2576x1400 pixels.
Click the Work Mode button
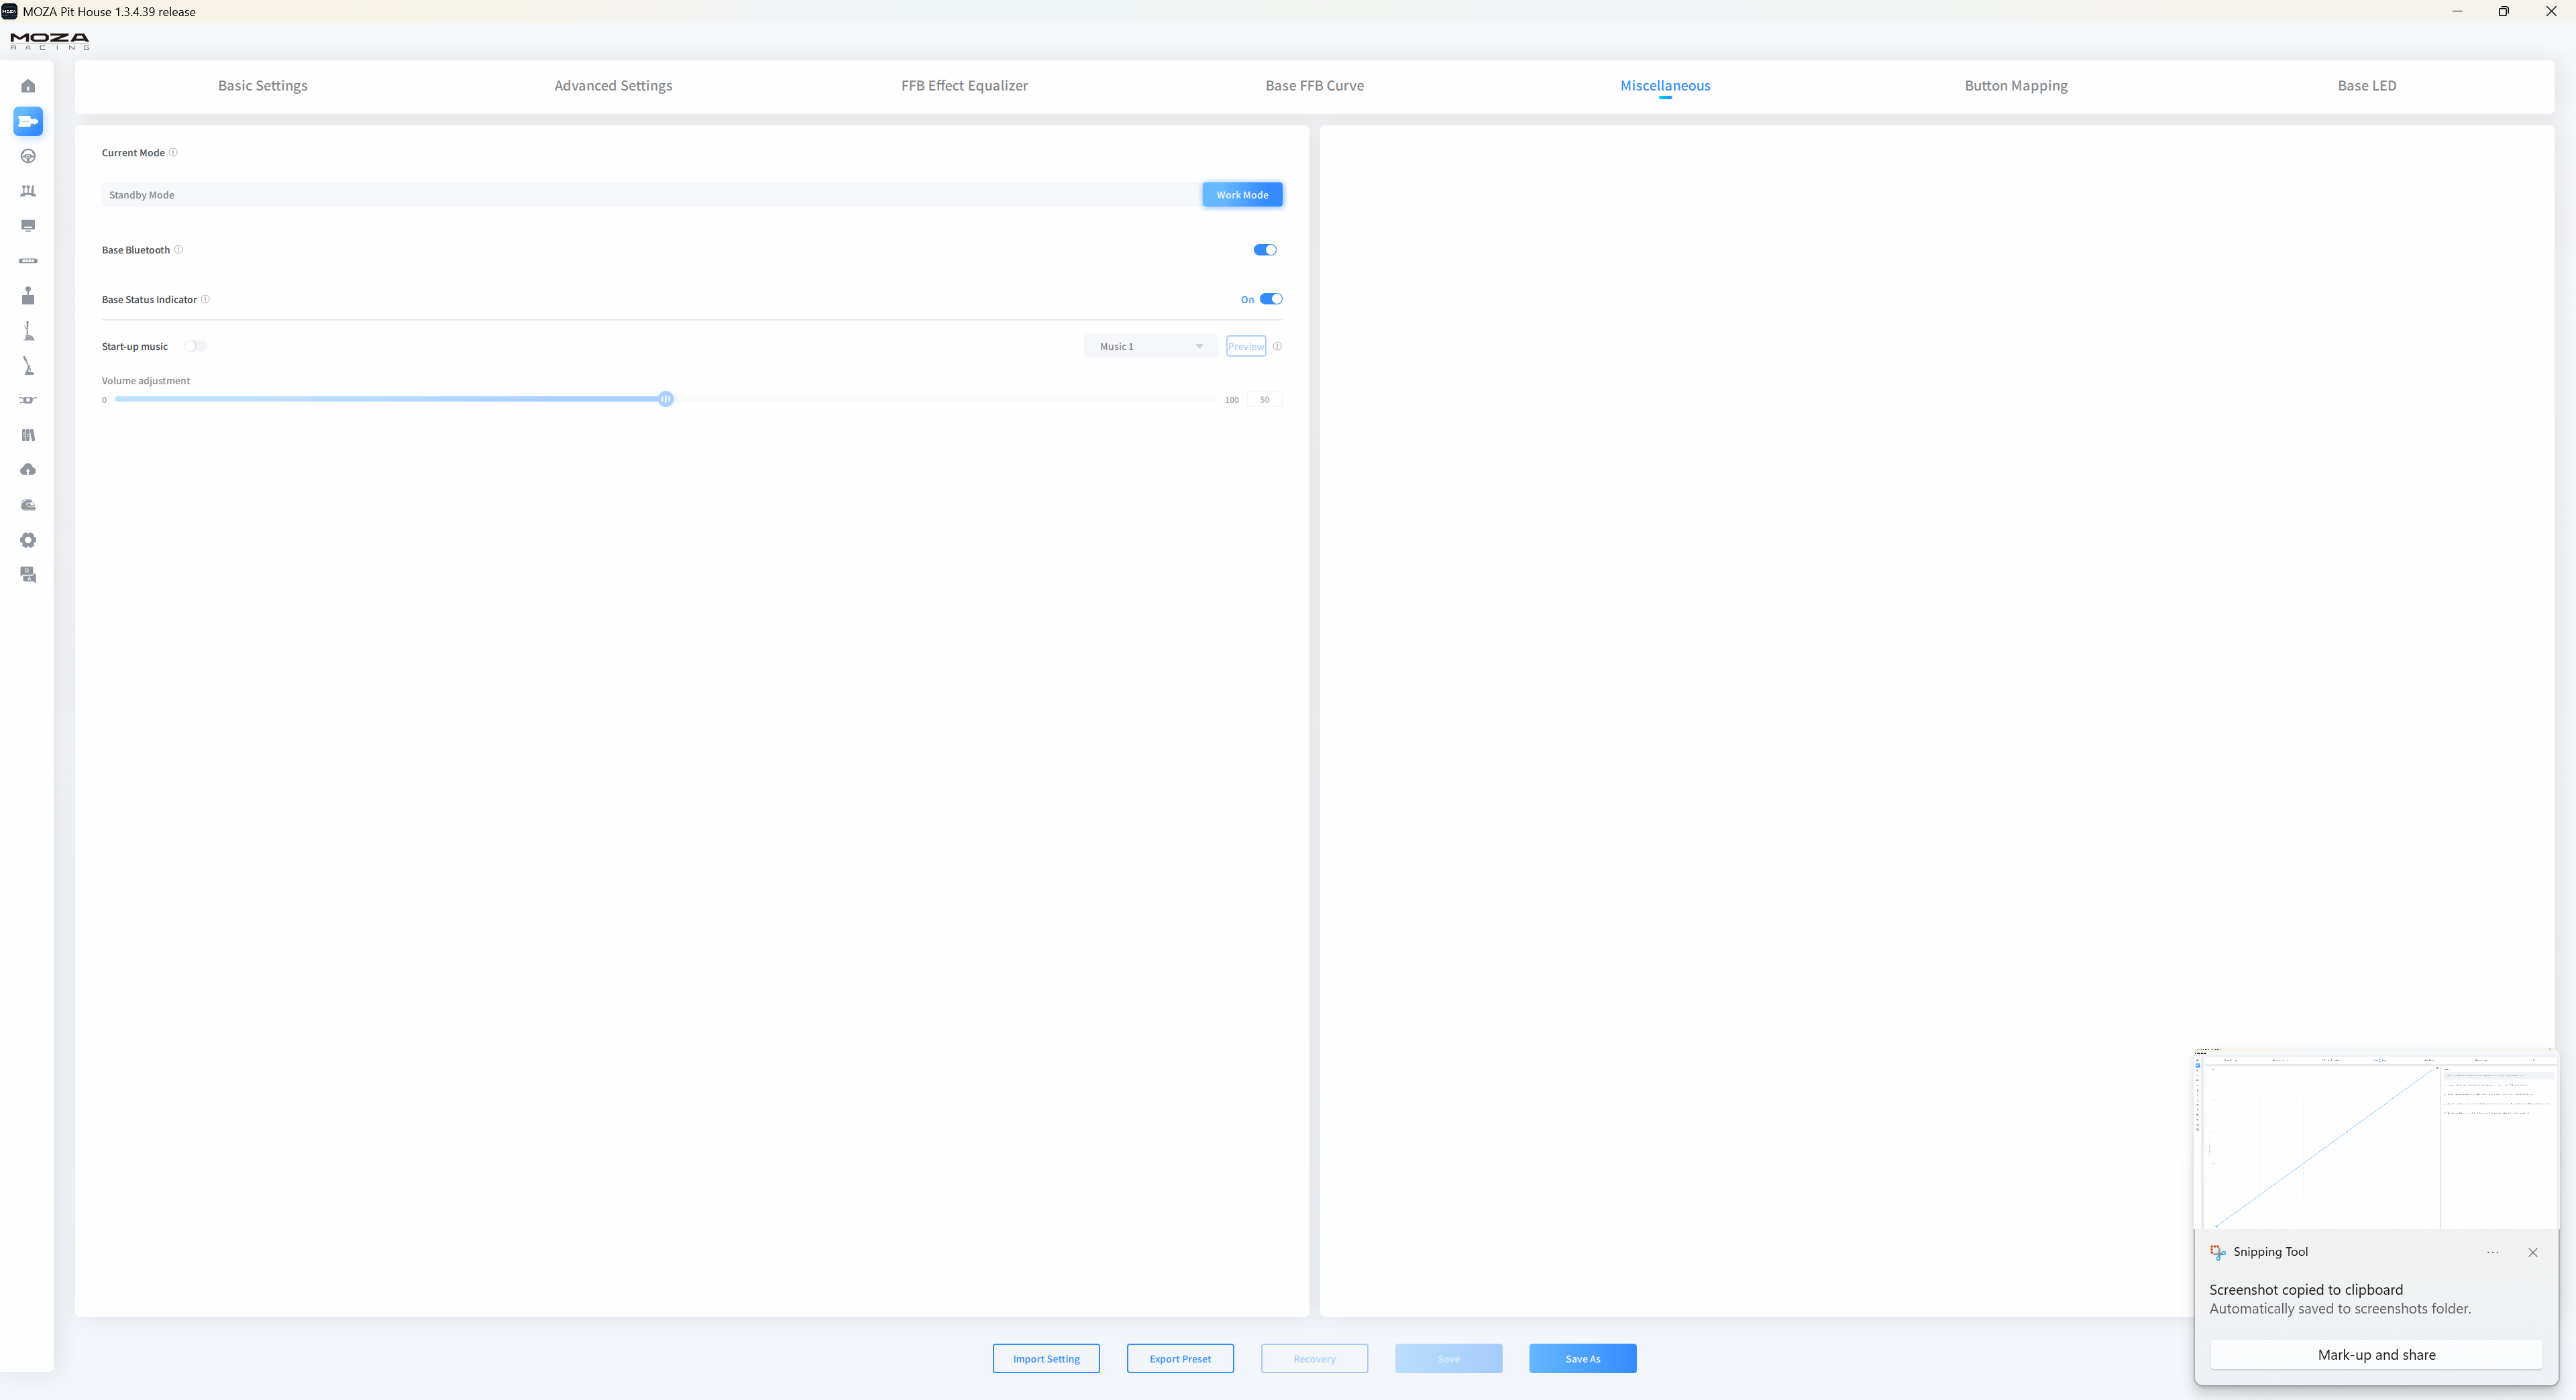1242,195
